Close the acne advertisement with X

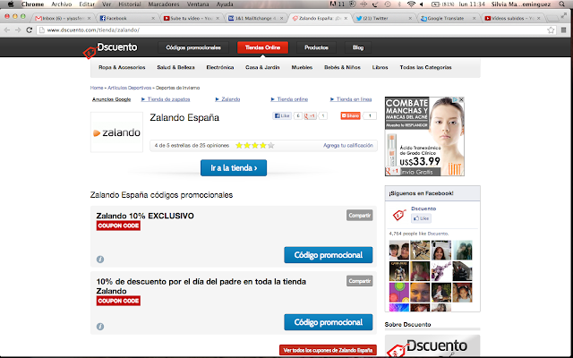click(461, 99)
